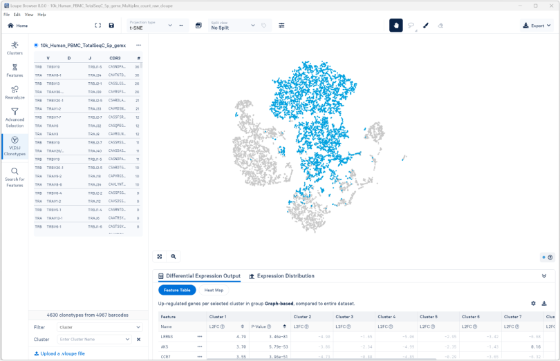Click the Export button
Image resolution: width=560 pixels, height=361 pixels.
tap(537, 26)
